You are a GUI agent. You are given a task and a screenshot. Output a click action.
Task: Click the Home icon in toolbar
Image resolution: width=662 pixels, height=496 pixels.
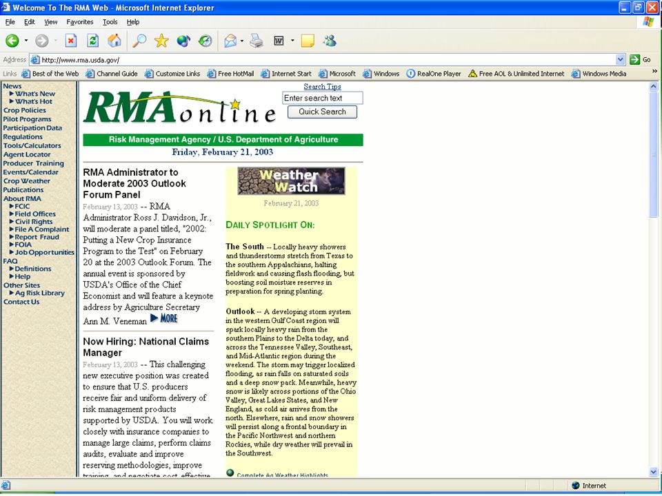point(114,41)
